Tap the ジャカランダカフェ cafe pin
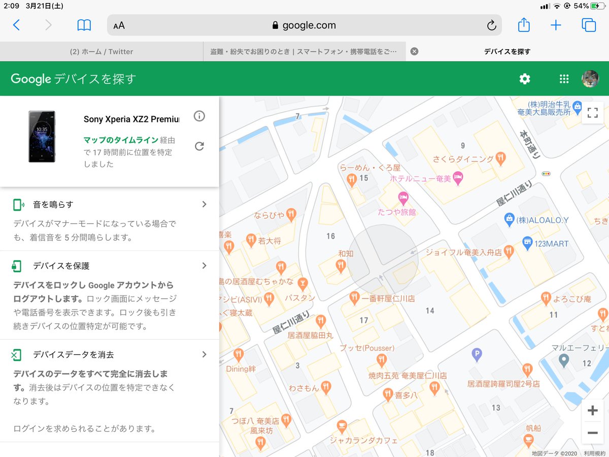Viewport: 609px width, 457px height. point(341,426)
